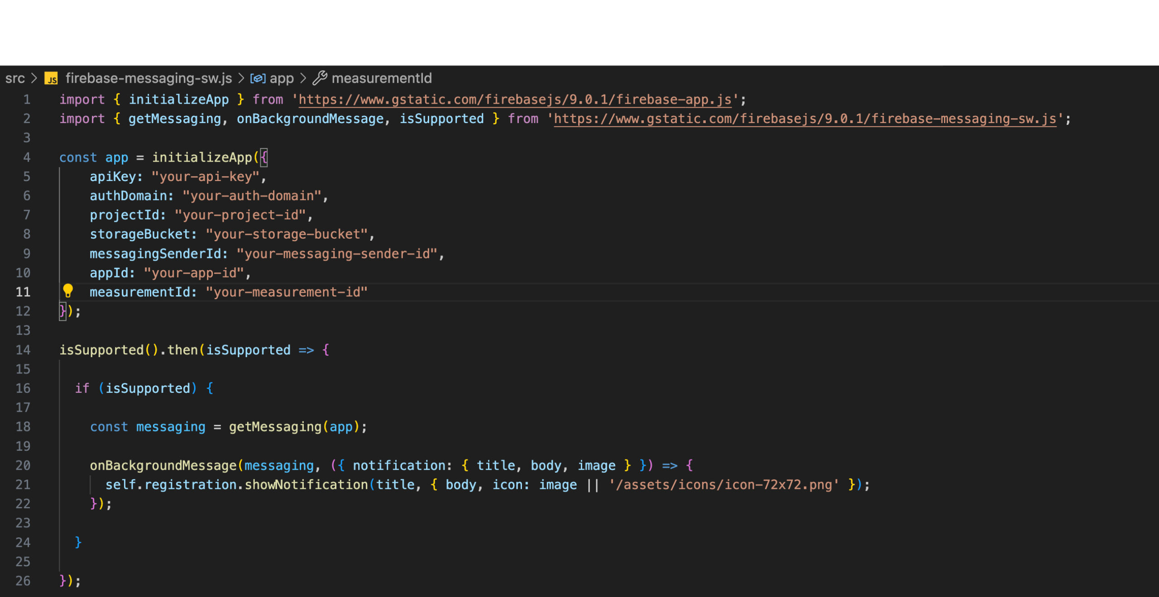Click the "your-storage-bucket" string
The width and height of the screenshot is (1159, 597).
pos(287,234)
